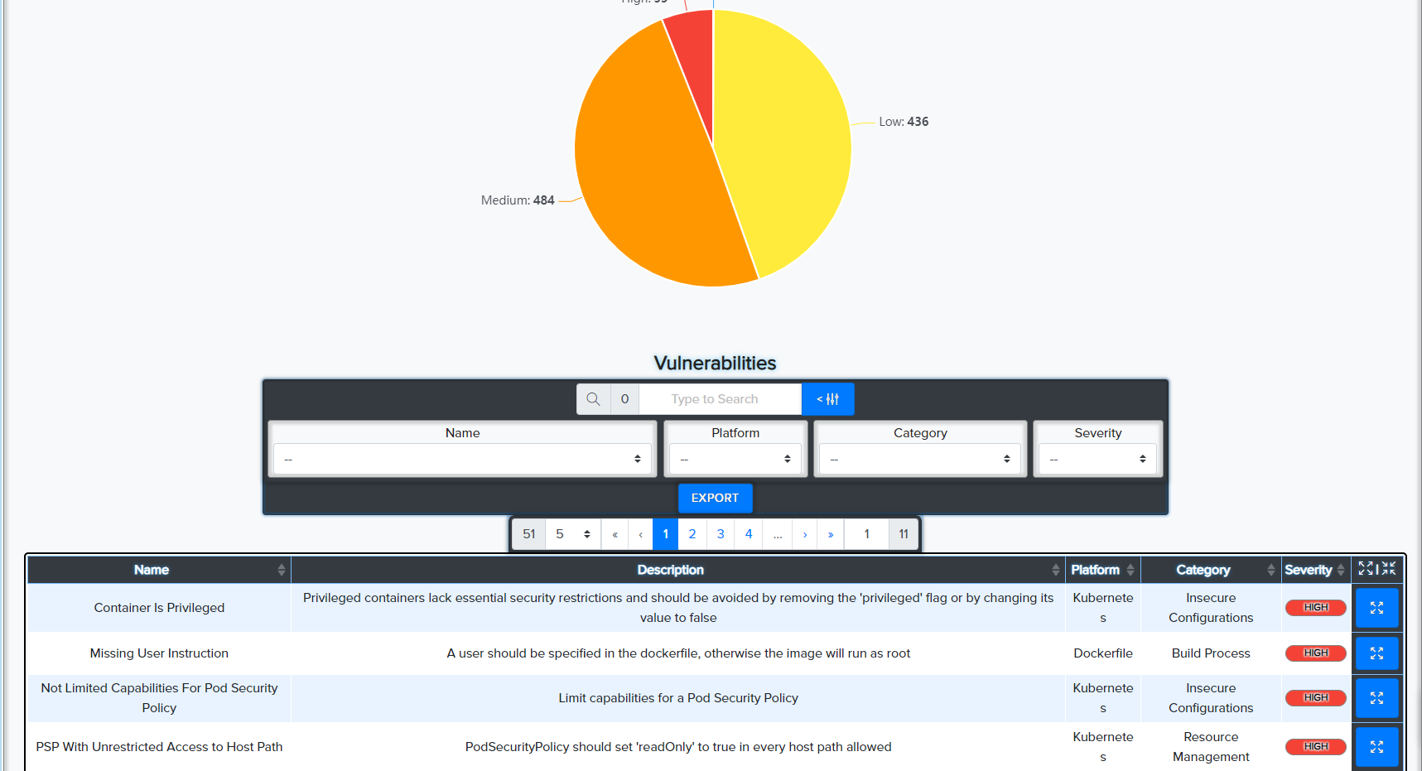Toggle the search filters button
This screenshot has width=1422, height=771.
[x=827, y=399]
